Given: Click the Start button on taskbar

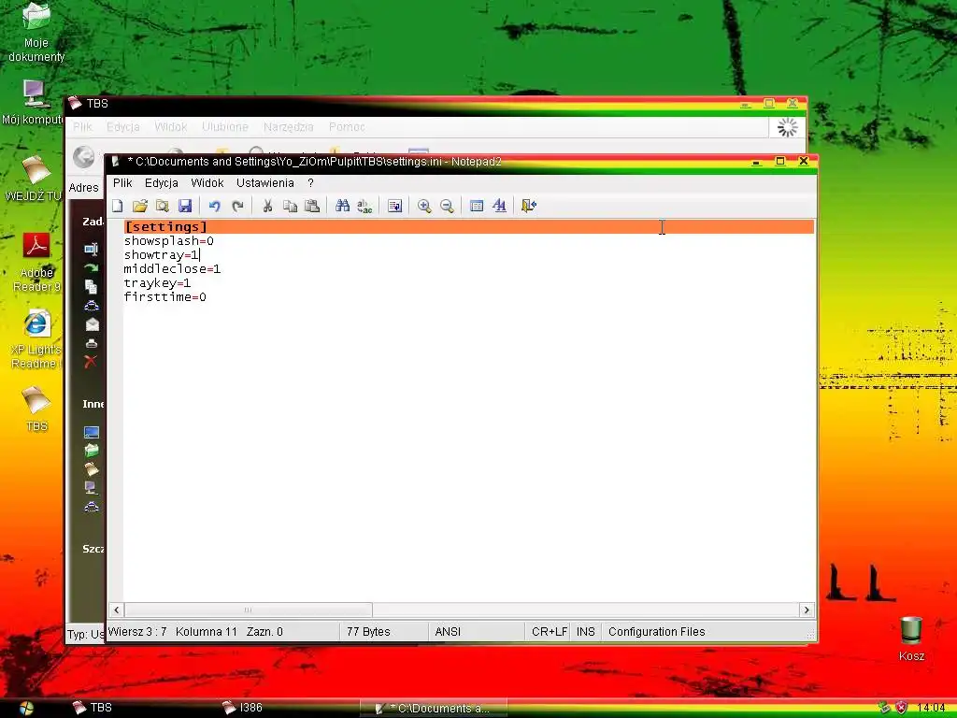Looking at the screenshot, I should [x=26, y=708].
